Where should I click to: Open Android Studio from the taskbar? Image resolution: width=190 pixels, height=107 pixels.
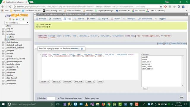tap(114, 104)
